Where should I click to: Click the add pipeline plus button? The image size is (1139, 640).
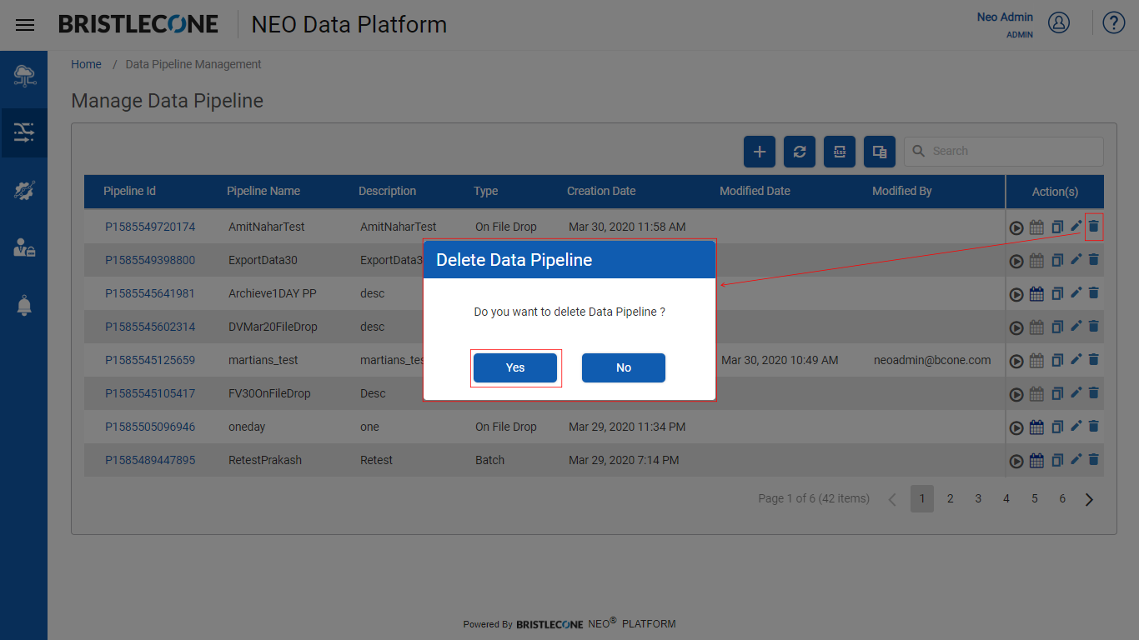(x=760, y=152)
